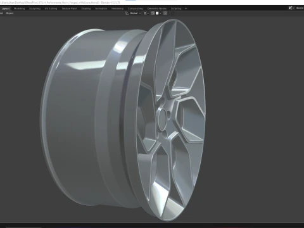304x228 pixels.
Task: Open the Sculpting workspace tab
Action: tap(35, 9)
